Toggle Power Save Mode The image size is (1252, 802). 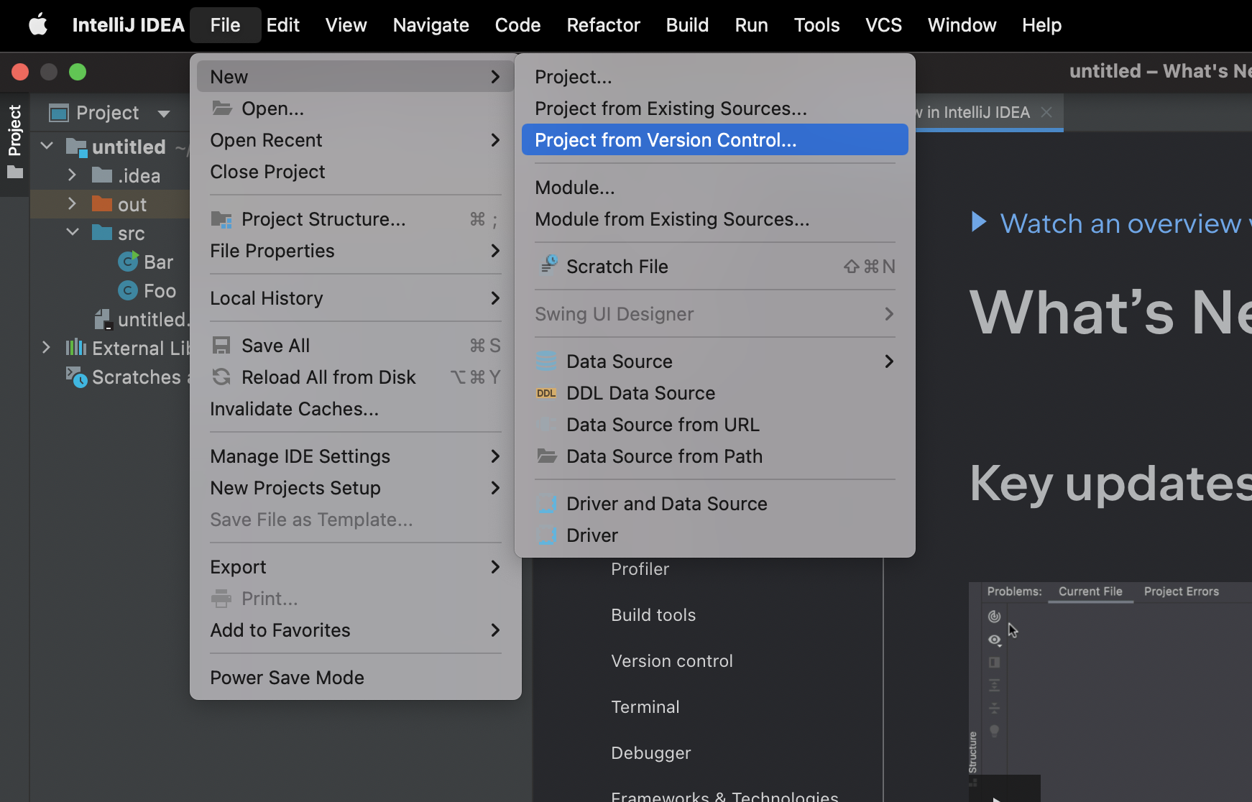coord(287,678)
